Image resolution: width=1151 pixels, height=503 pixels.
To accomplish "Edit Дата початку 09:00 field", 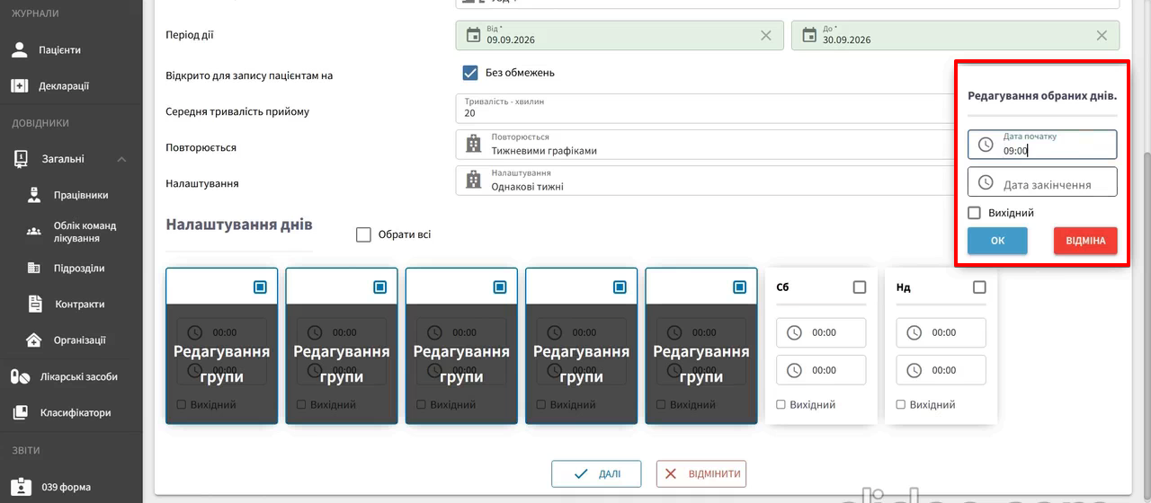I will click(1042, 145).
